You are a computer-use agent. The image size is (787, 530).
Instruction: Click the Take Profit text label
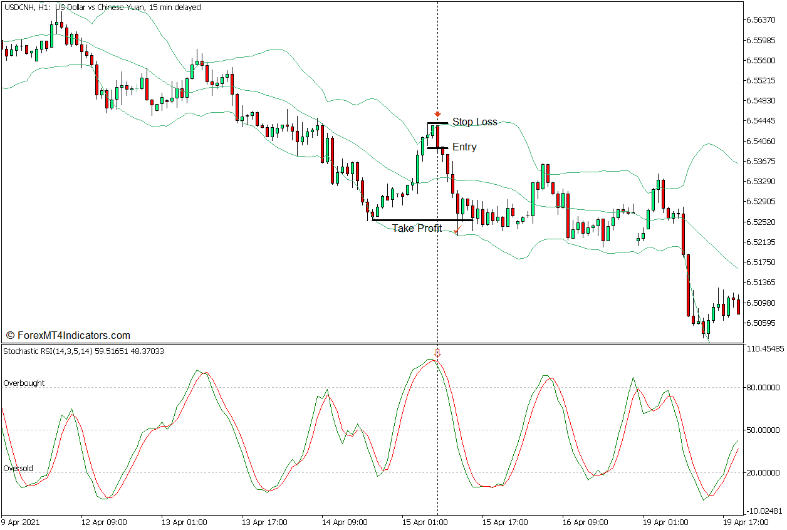(417, 228)
